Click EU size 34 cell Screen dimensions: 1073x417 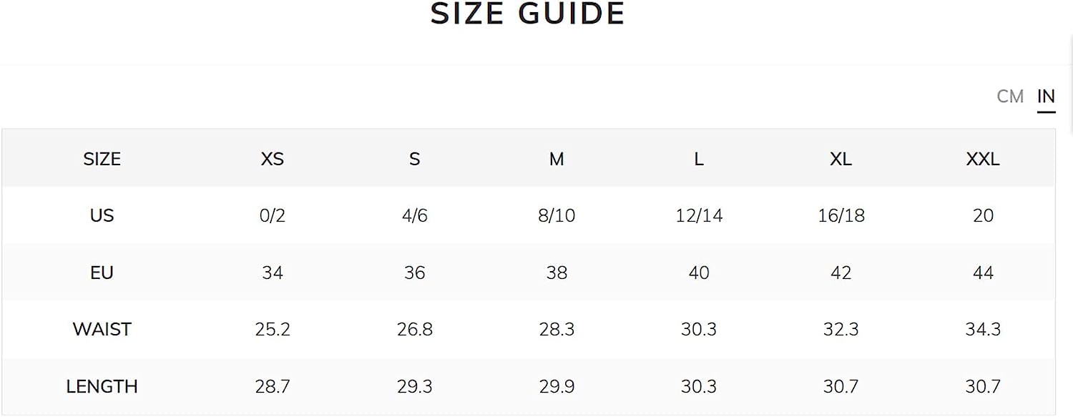click(273, 273)
